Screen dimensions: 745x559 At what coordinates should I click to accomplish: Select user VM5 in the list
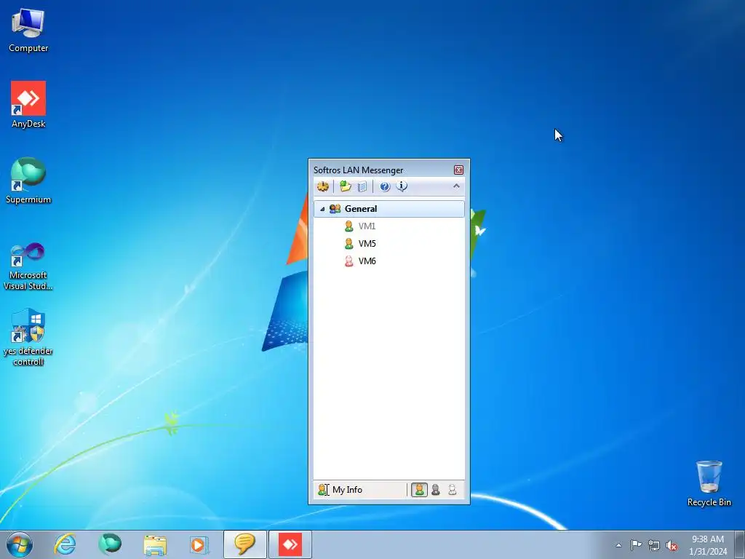point(367,243)
